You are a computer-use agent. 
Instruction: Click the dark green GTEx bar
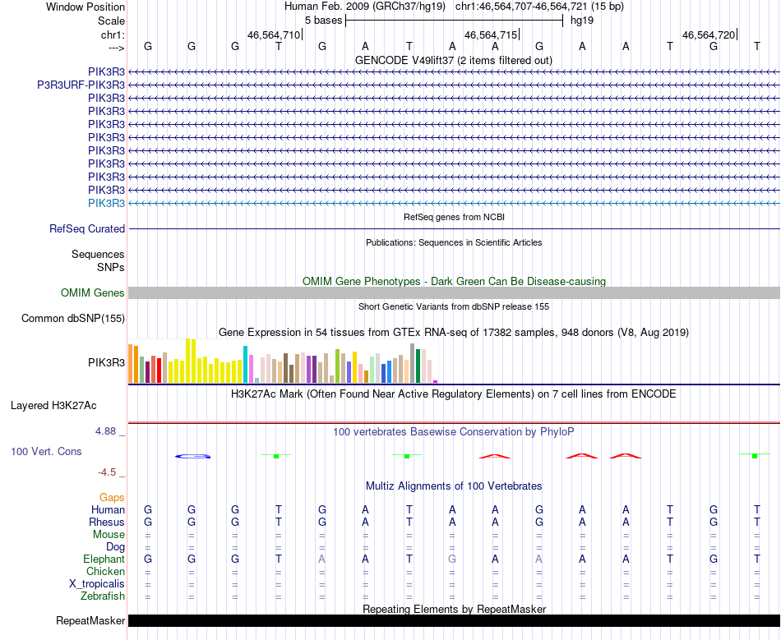click(x=418, y=366)
